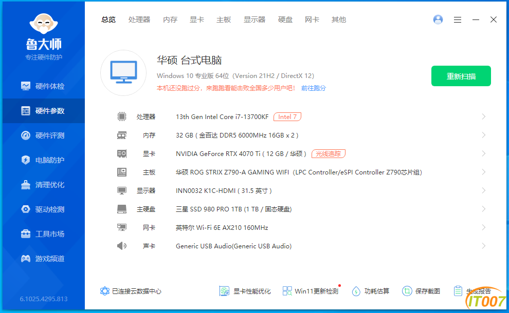Screen dimensions: 509x313
Task: Expand the 声卡 row chevron
Action: point(484,246)
